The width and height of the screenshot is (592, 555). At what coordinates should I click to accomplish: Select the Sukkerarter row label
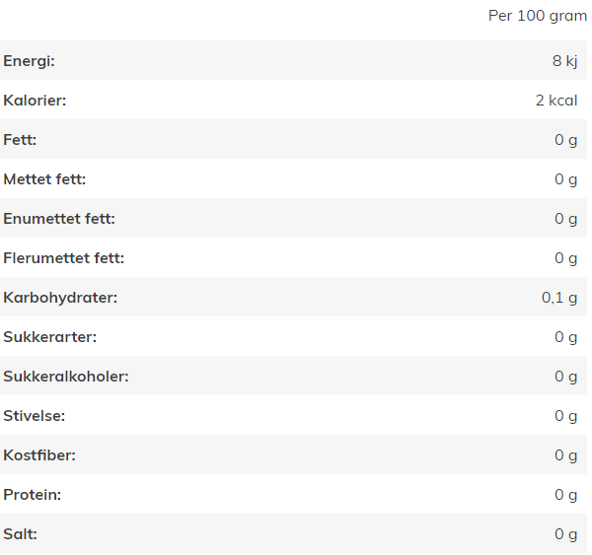tap(50, 337)
